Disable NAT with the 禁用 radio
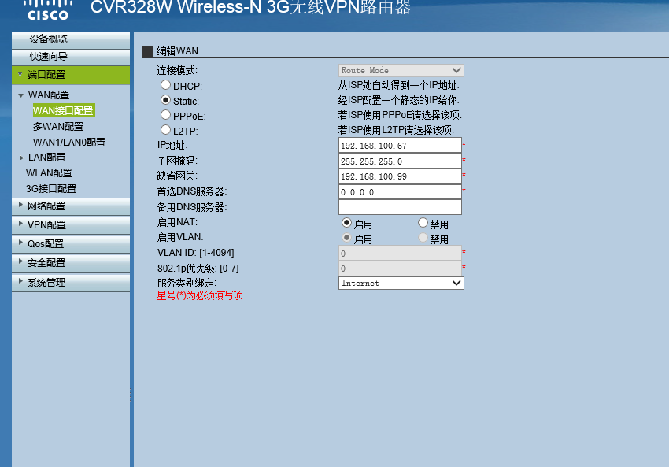This screenshot has width=669, height=467. click(x=423, y=223)
